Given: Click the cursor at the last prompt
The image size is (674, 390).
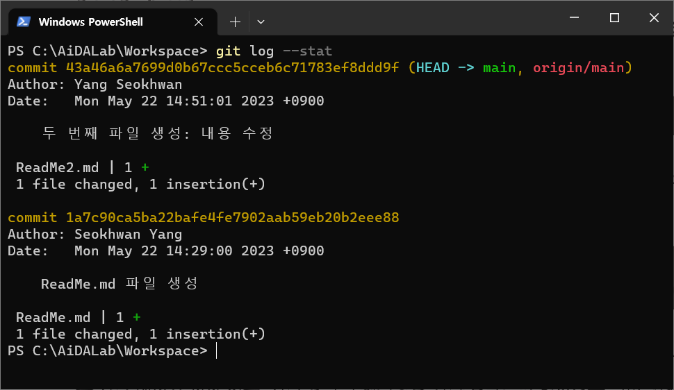Looking at the screenshot, I should pyautogui.click(x=216, y=350).
